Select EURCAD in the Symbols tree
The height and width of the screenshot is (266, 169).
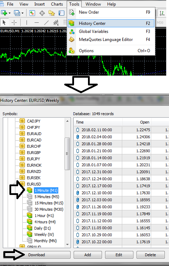point(34,140)
